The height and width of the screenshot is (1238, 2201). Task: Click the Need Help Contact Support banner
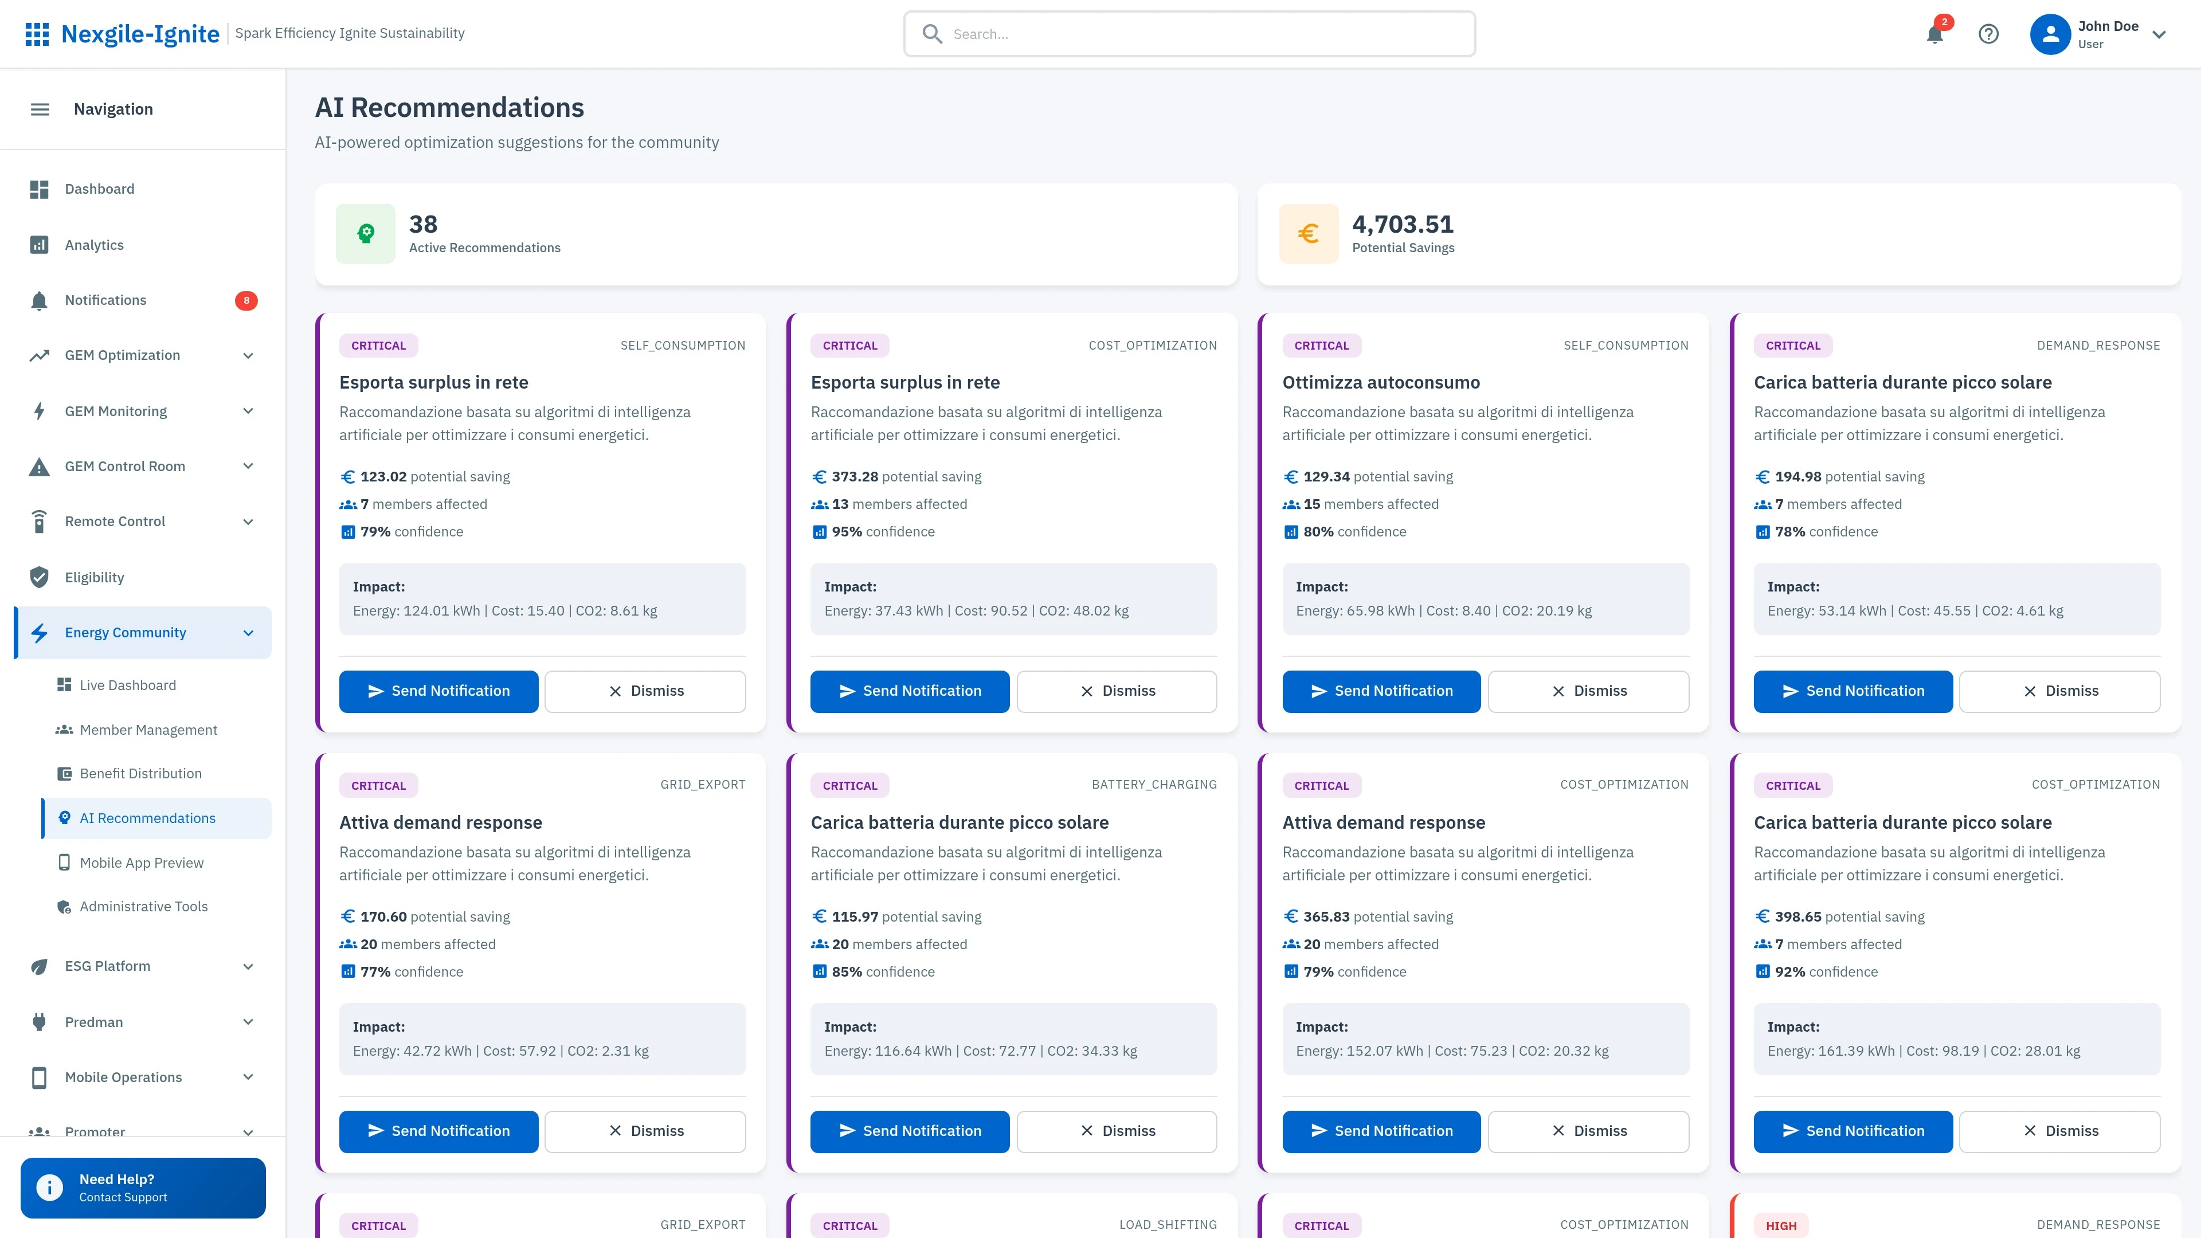coord(142,1188)
